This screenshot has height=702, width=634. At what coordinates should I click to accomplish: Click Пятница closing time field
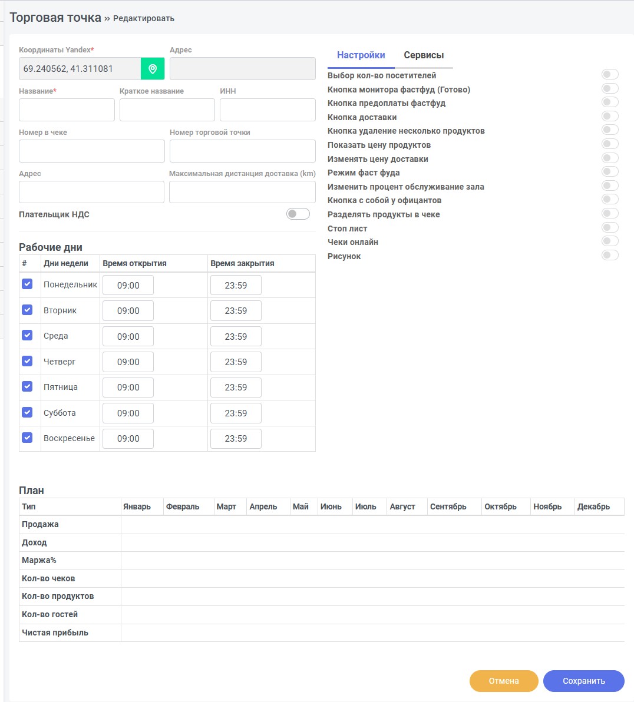tap(236, 388)
